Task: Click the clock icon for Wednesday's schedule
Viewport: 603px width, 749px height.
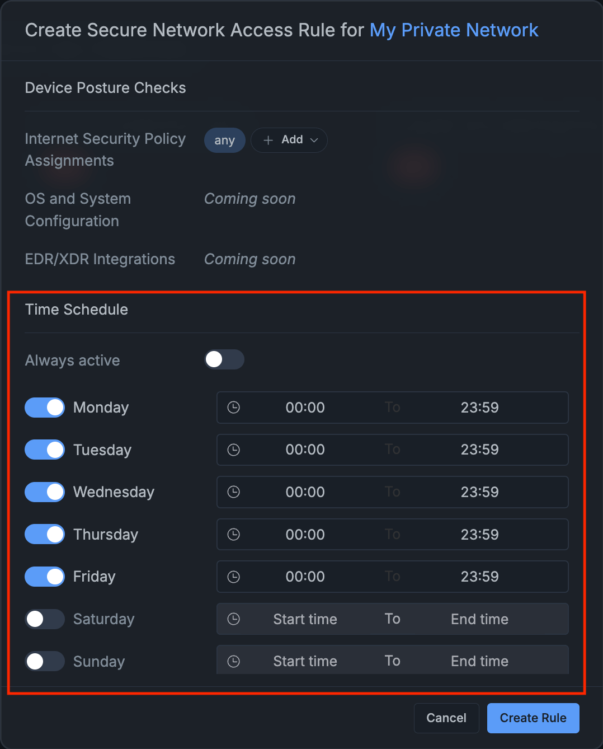Action: click(x=233, y=492)
